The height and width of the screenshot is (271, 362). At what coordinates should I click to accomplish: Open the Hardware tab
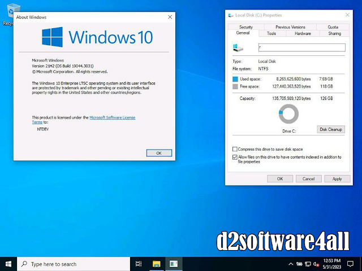(303, 33)
